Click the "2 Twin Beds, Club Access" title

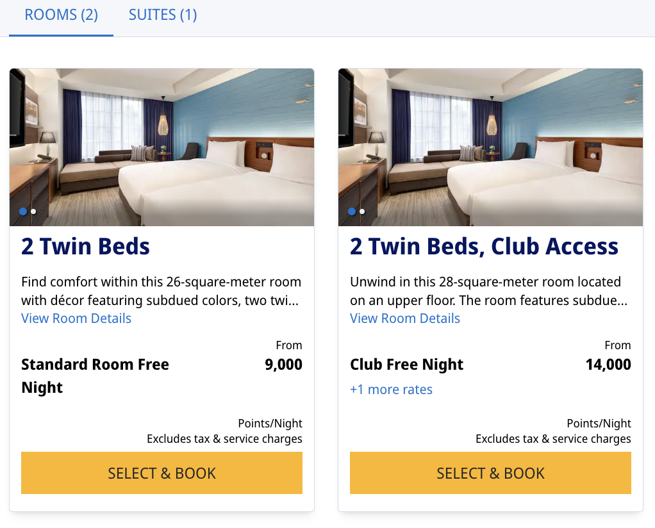(x=484, y=247)
